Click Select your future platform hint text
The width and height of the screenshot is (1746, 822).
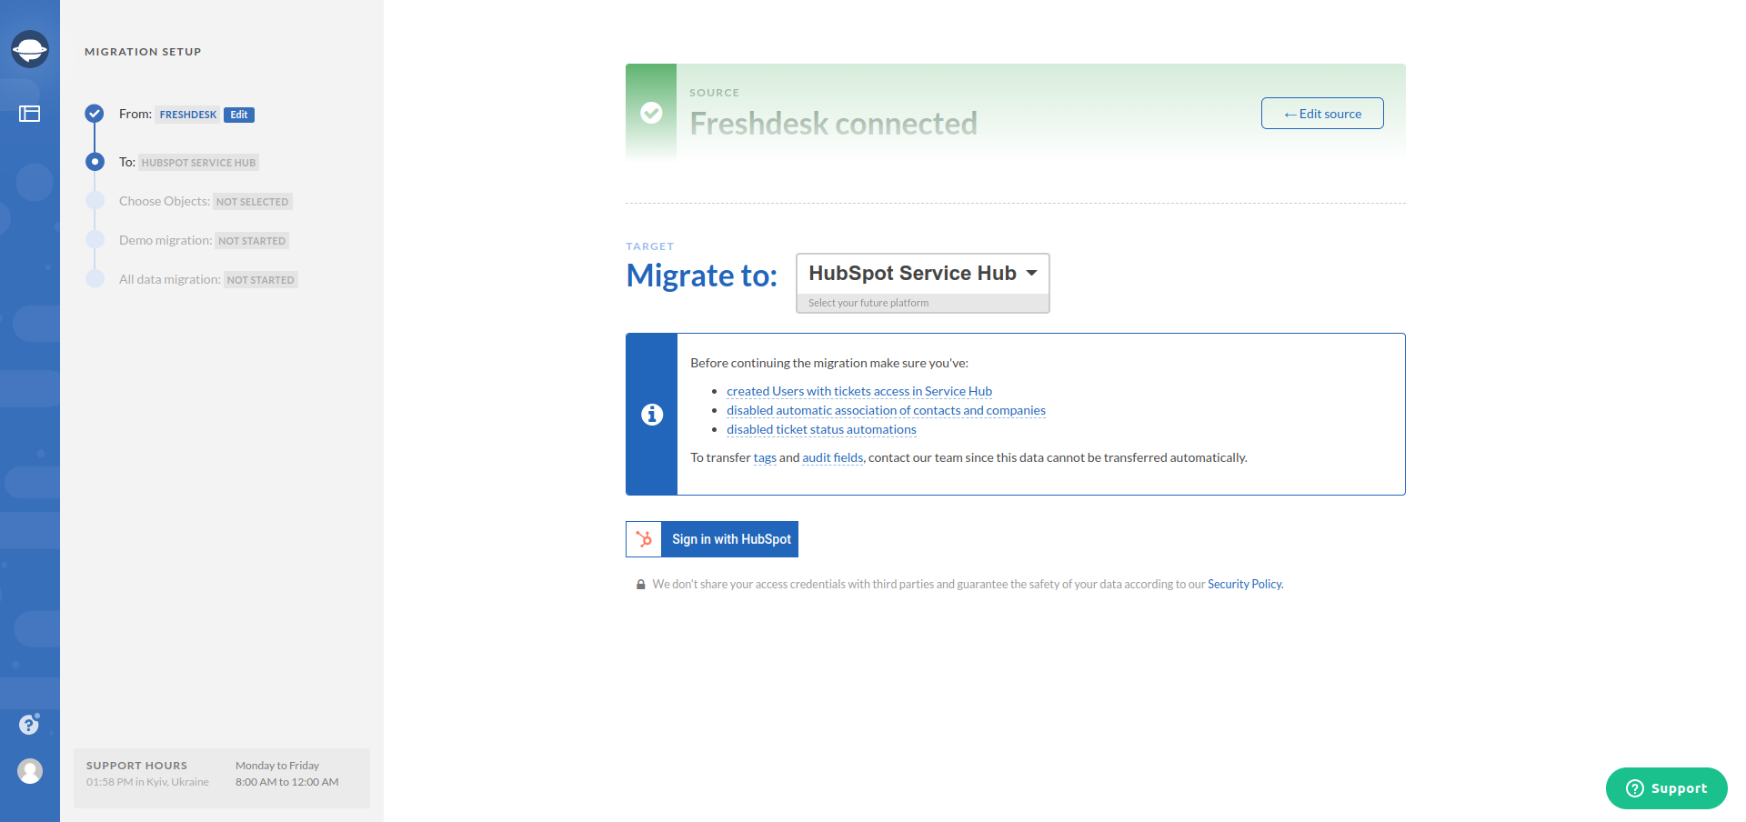(x=868, y=303)
